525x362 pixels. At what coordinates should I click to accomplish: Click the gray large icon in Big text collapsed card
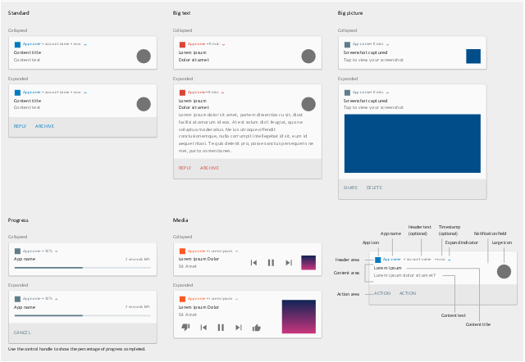pos(308,57)
